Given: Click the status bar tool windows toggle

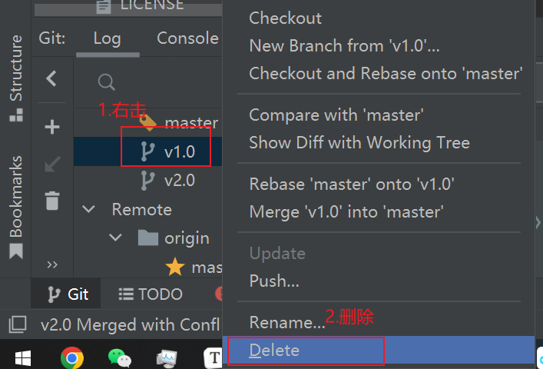Looking at the screenshot, I should click(x=18, y=325).
